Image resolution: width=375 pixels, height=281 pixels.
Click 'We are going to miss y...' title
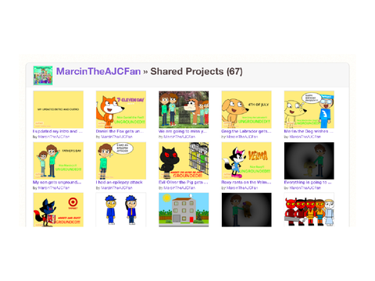coord(183,131)
